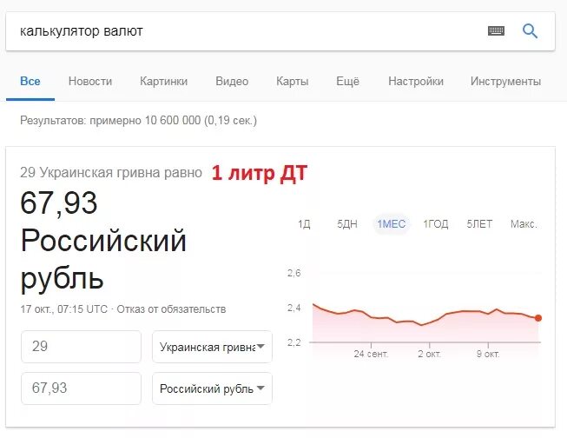Image resolution: width=567 pixels, height=438 pixels.
Task: Open Настройки search settings
Action: (x=416, y=81)
